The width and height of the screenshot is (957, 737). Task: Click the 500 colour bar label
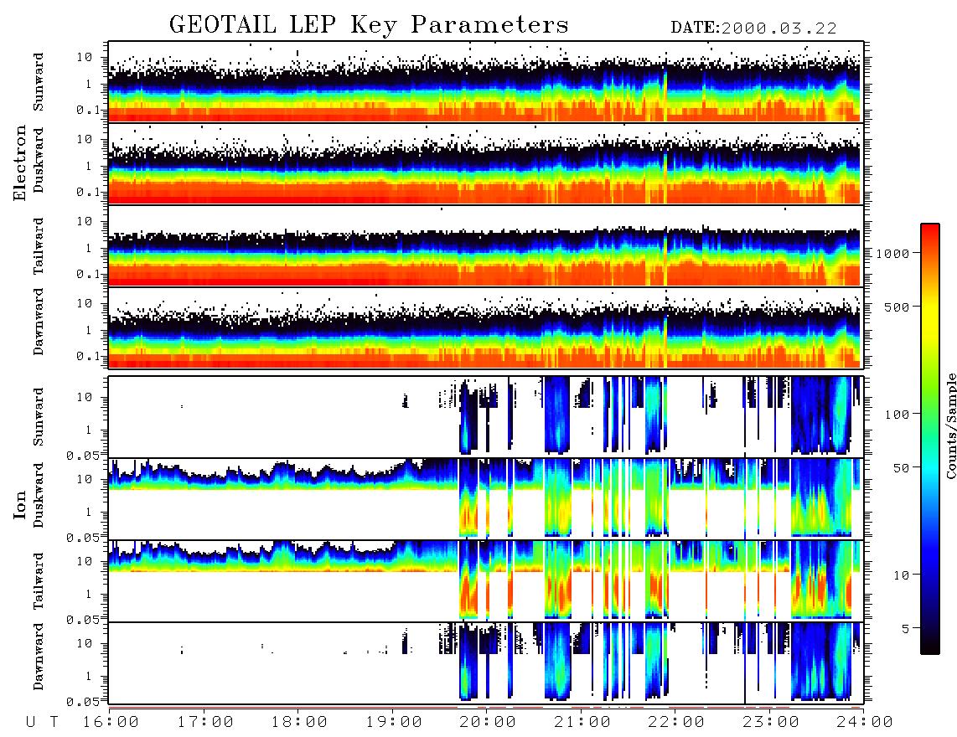pos(897,307)
